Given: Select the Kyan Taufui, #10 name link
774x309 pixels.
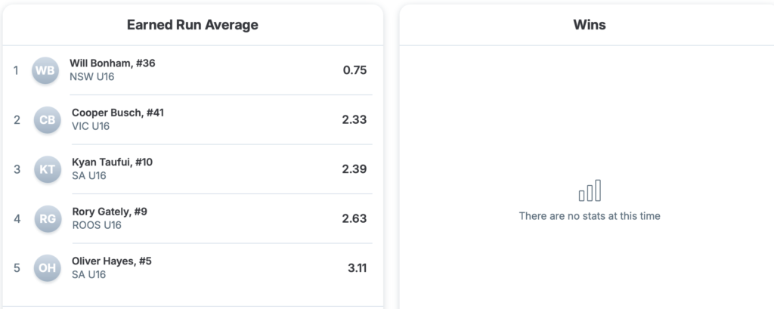Looking at the screenshot, I should (113, 162).
